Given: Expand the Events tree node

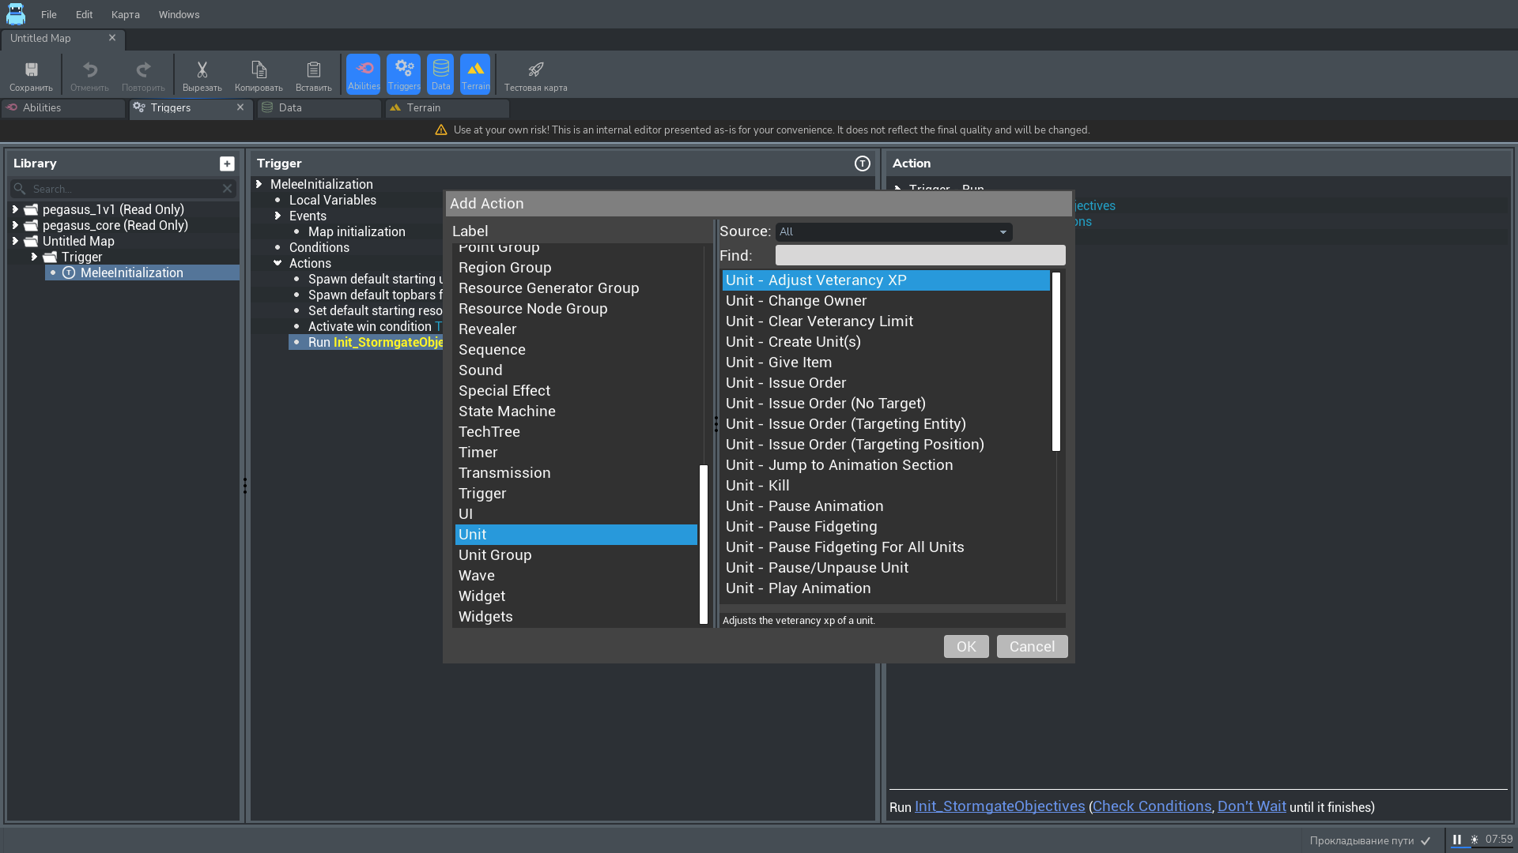Looking at the screenshot, I should (278, 216).
